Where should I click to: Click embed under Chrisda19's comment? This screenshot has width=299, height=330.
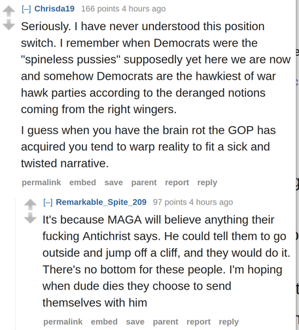[x=82, y=182]
